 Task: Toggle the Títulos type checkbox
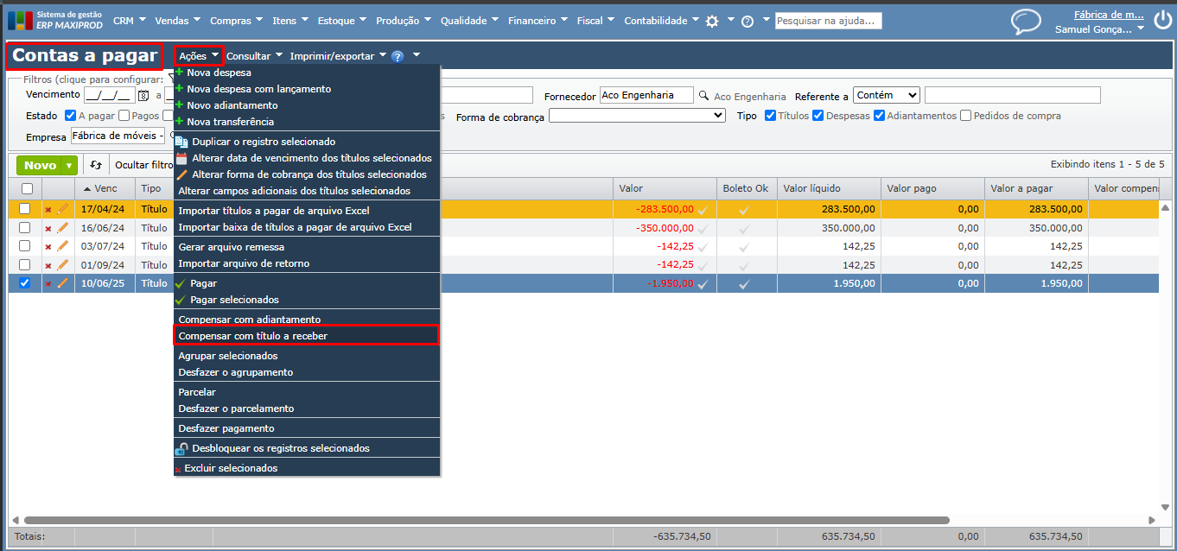(770, 116)
